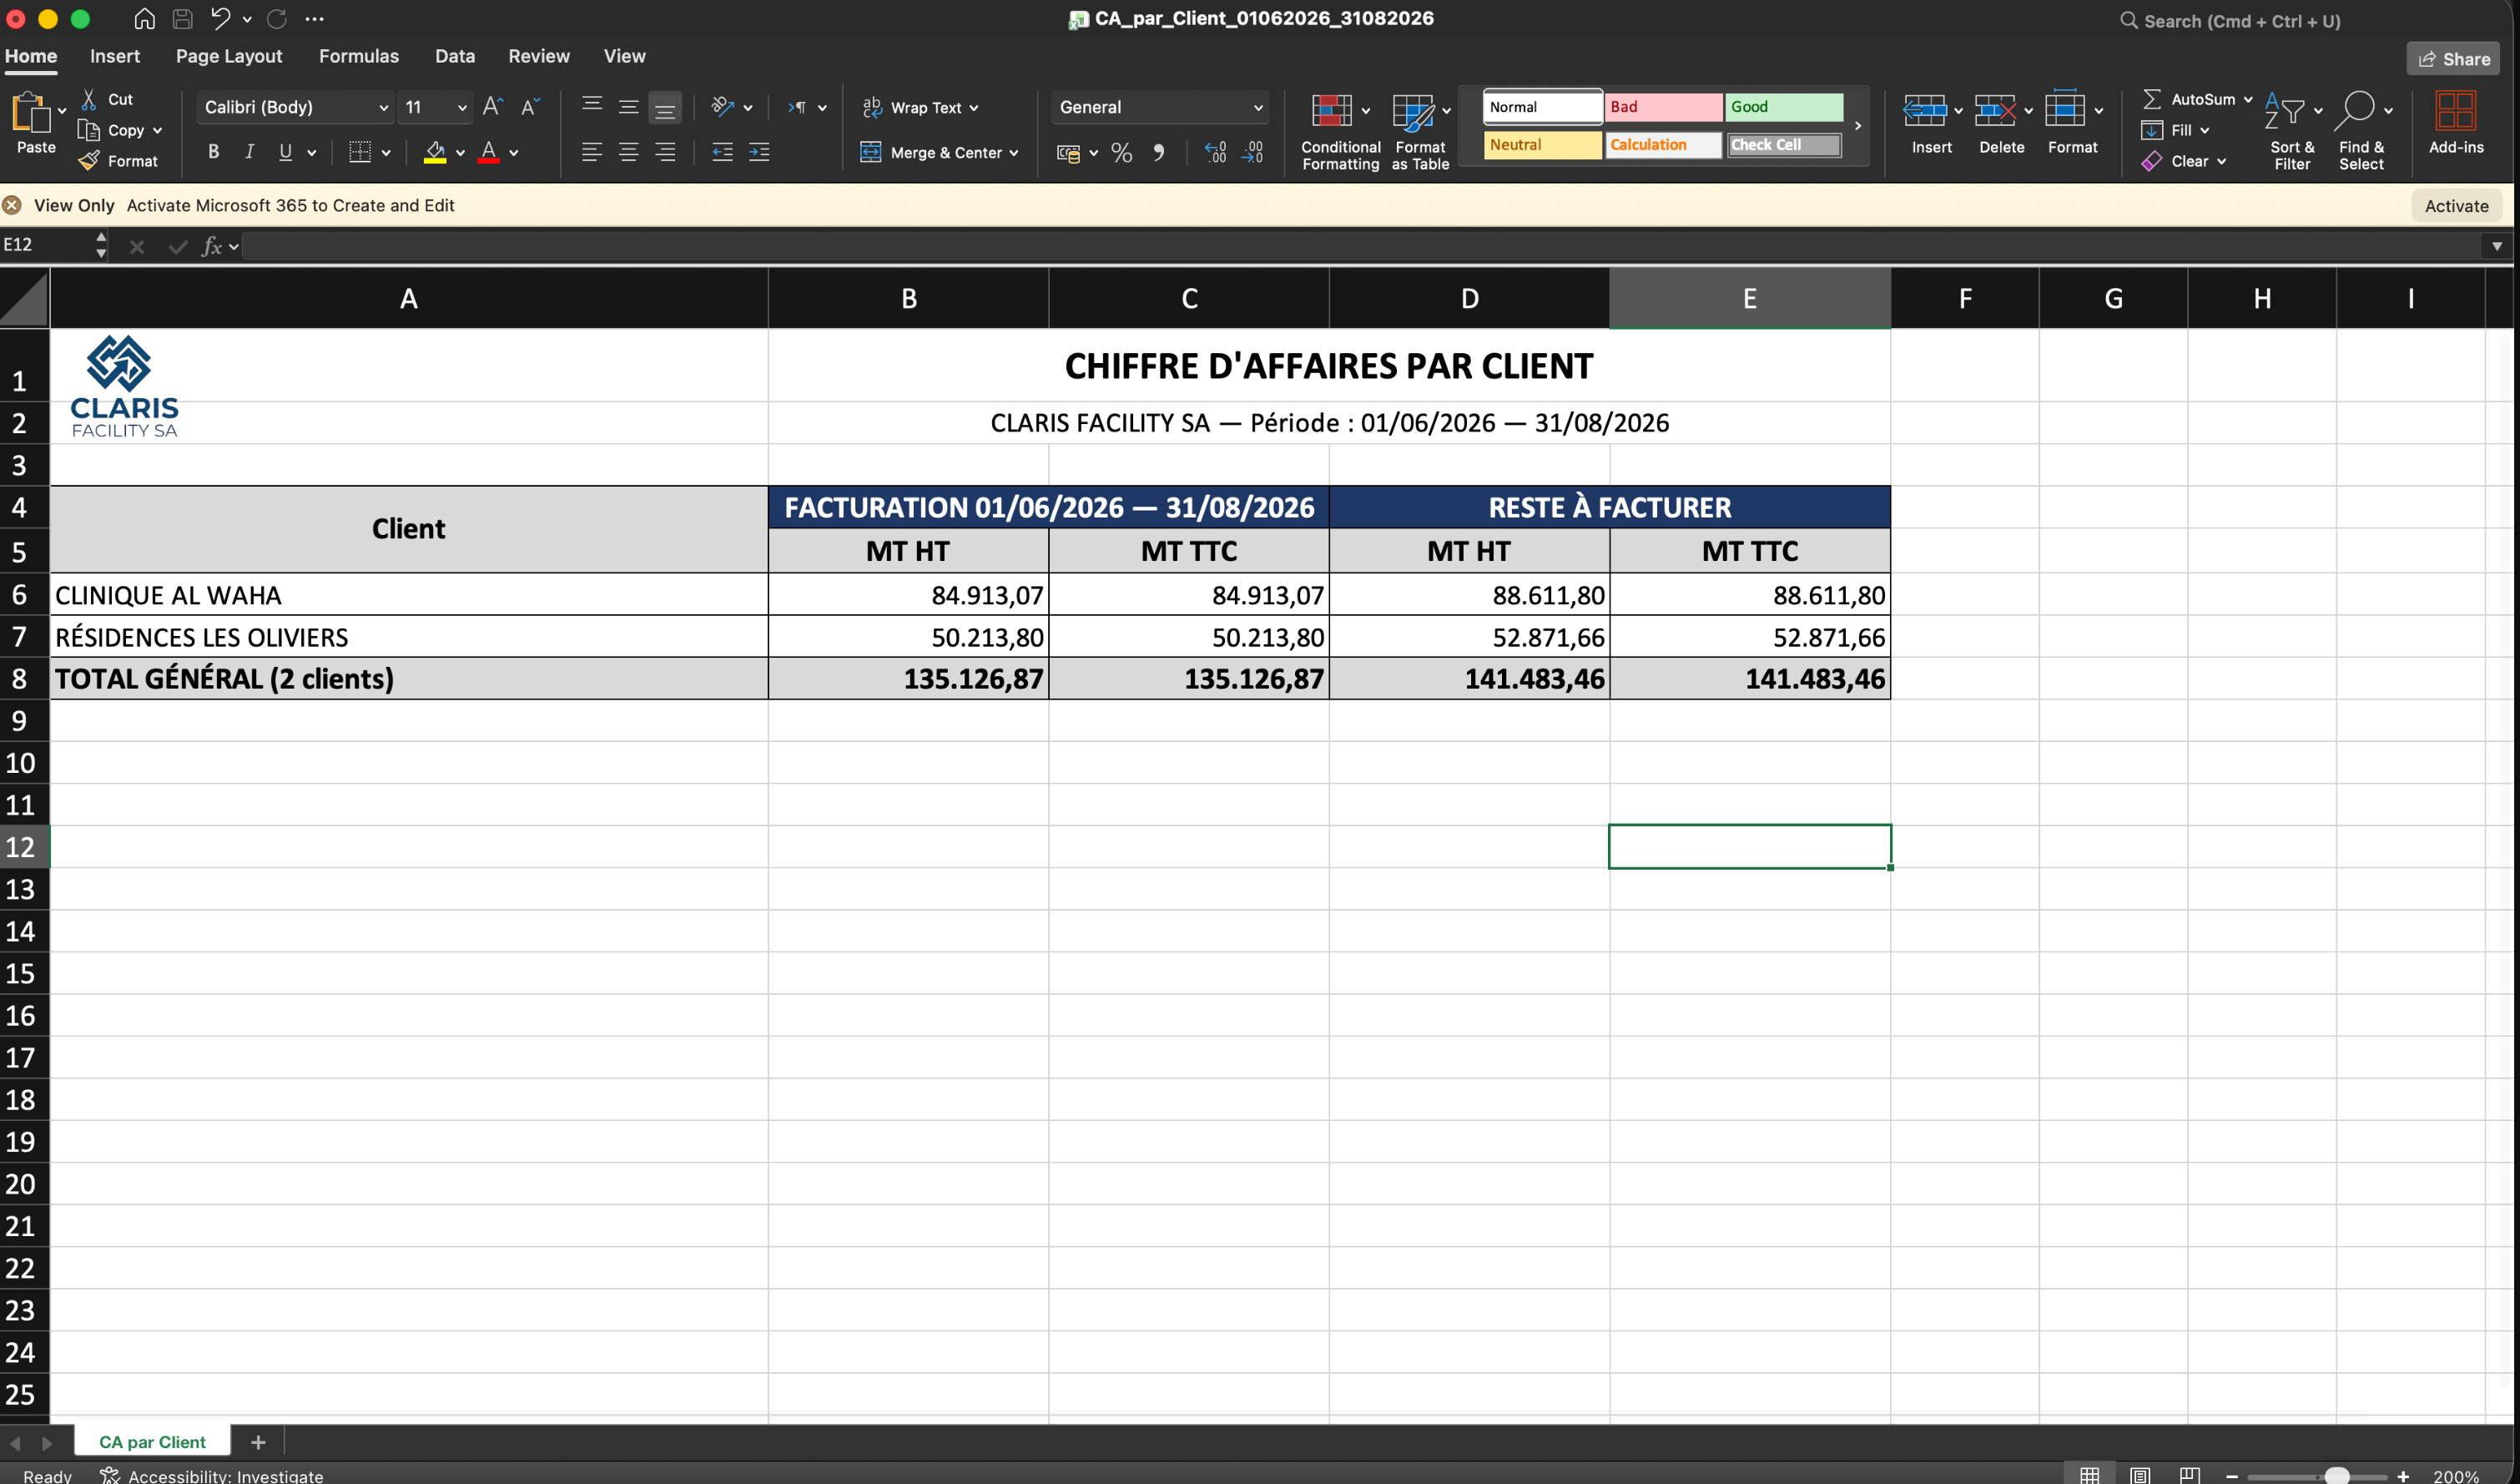
Task: Expand the cell styles gallery arrow
Action: tap(1858, 126)
